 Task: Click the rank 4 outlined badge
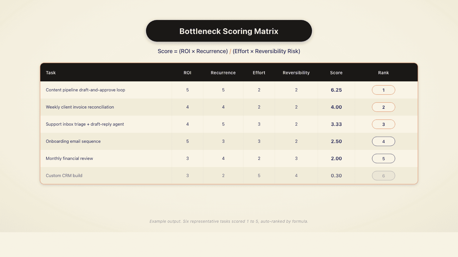(x=383, y=141)
